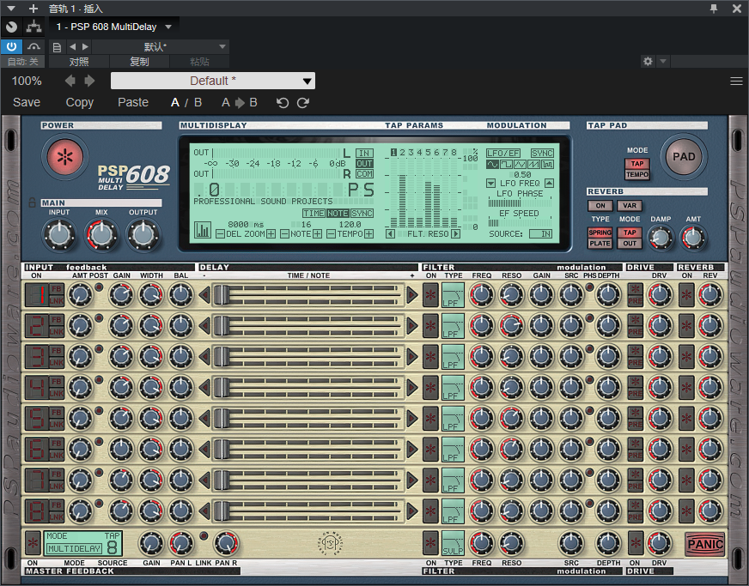
Task: Click the TEMPO plus icon
Action: coord(368,234)
